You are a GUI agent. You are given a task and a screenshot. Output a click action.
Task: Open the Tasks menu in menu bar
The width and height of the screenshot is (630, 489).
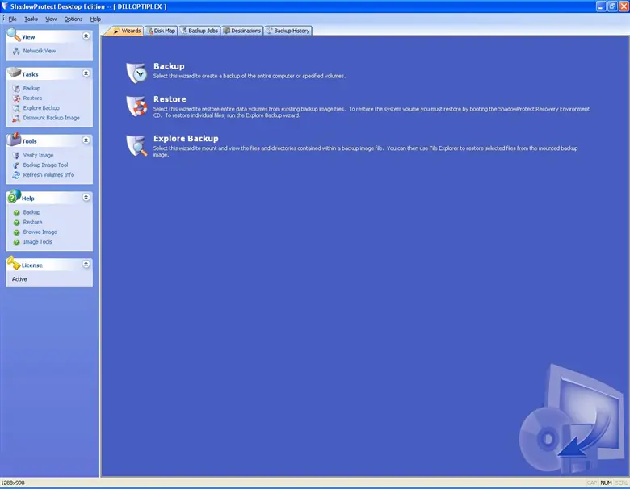coord(31,19)
